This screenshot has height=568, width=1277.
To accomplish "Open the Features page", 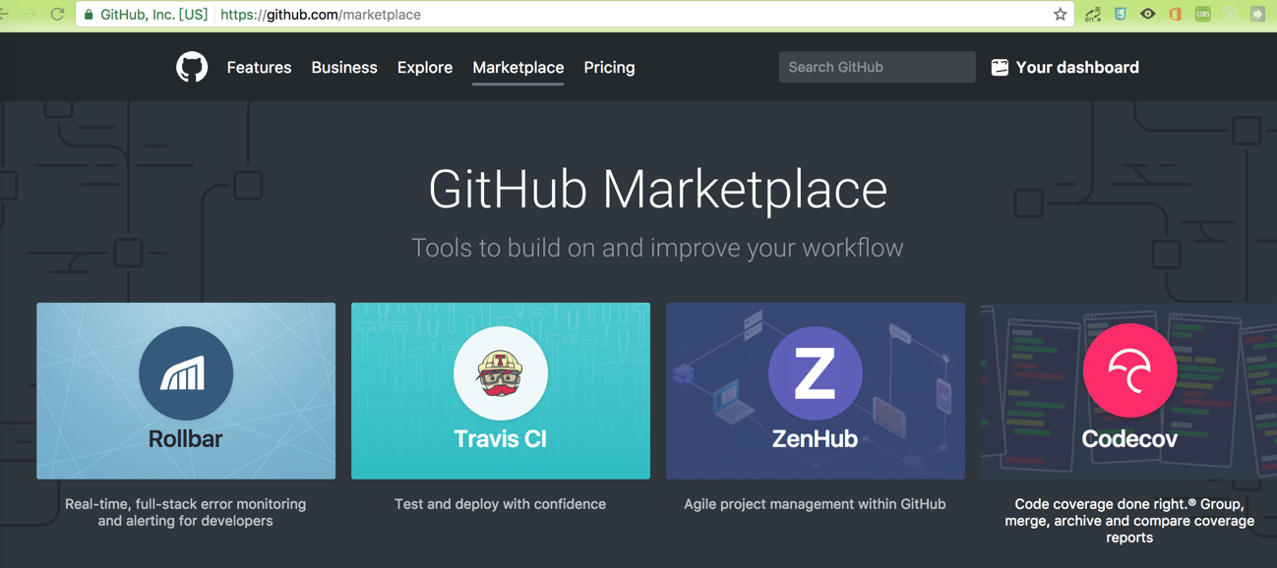I will [259, 68].
